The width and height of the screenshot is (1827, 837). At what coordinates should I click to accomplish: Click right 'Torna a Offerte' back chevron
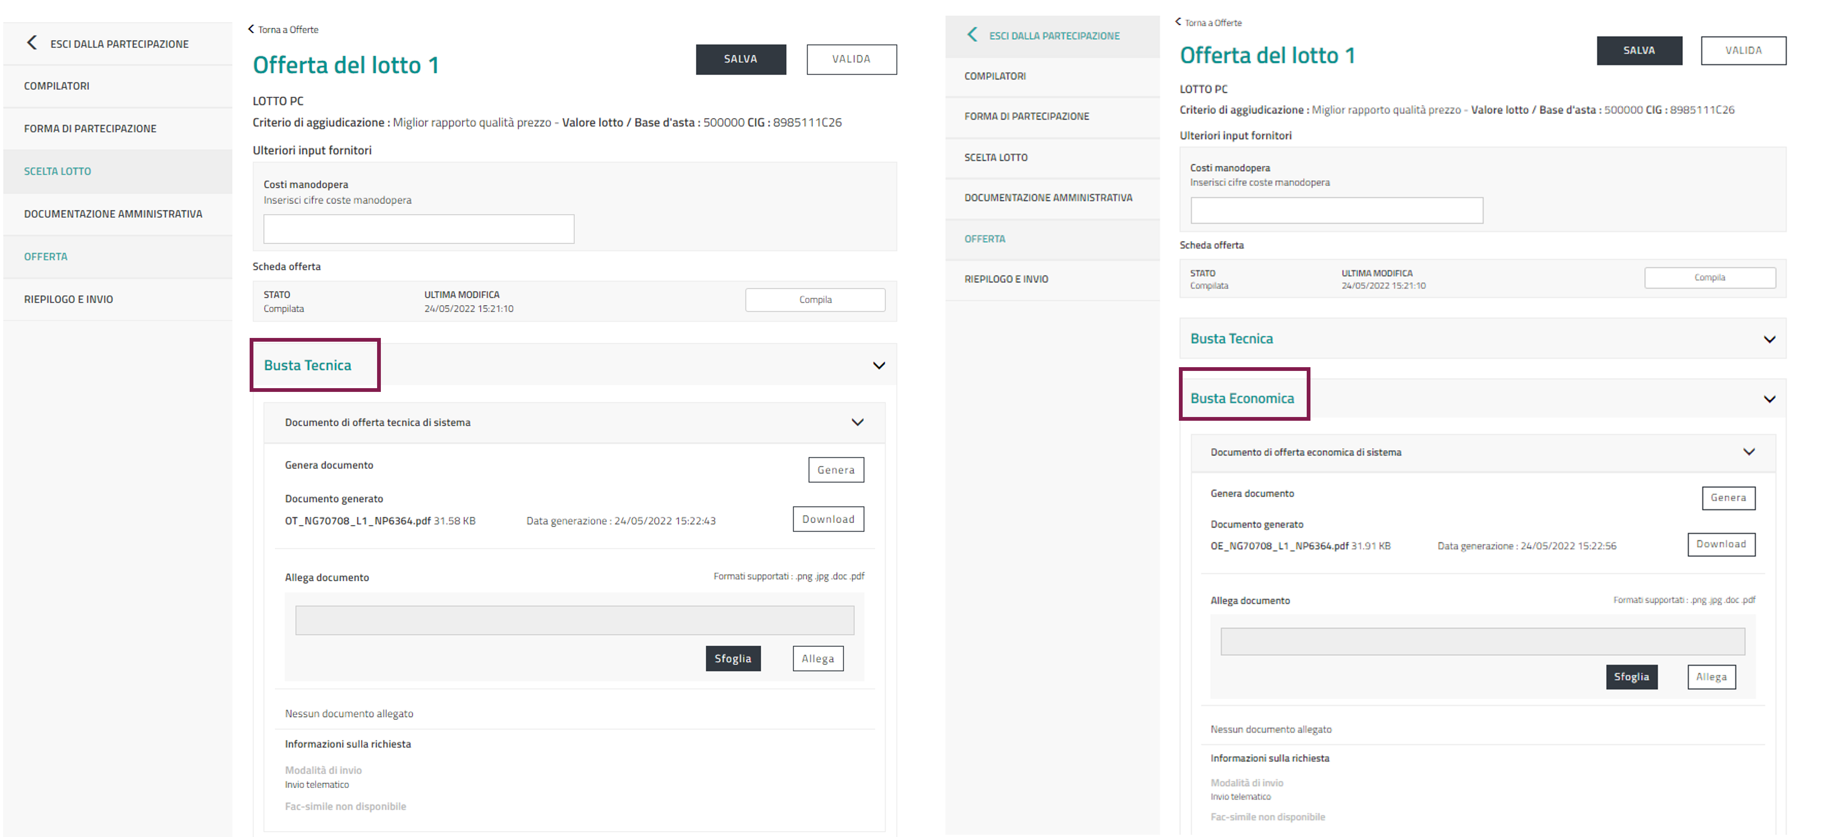[1178, 22]
